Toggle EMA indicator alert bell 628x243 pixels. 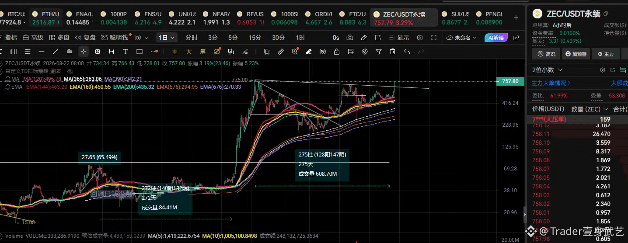pyautogui.click(x=8, y=87)
